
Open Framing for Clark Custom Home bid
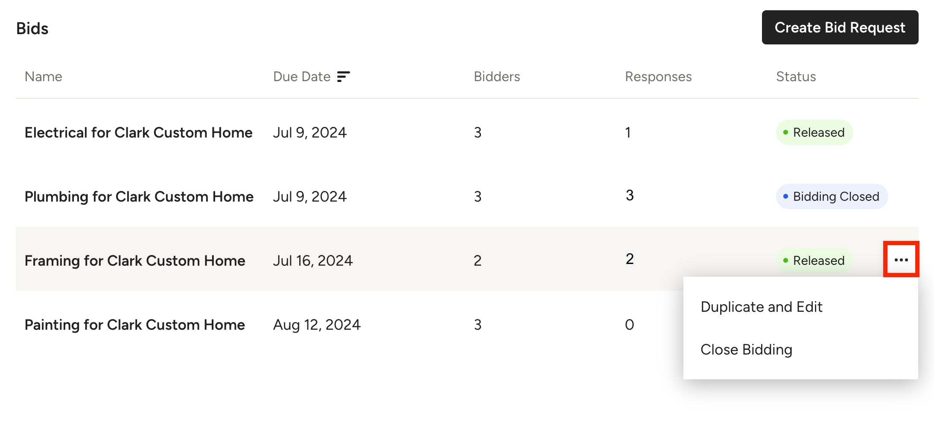(134, 261)
